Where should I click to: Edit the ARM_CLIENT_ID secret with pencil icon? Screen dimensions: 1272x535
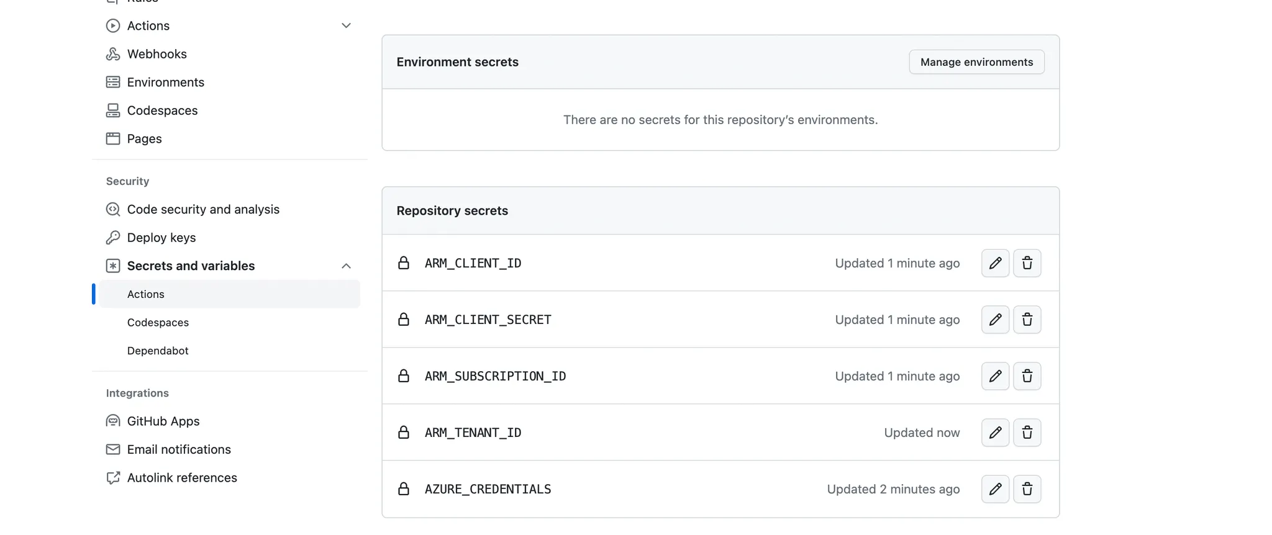[x=995, y=263]
